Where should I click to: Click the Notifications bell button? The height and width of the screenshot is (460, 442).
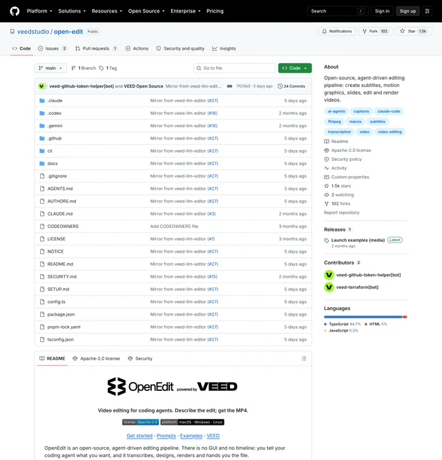click(337, 31)
